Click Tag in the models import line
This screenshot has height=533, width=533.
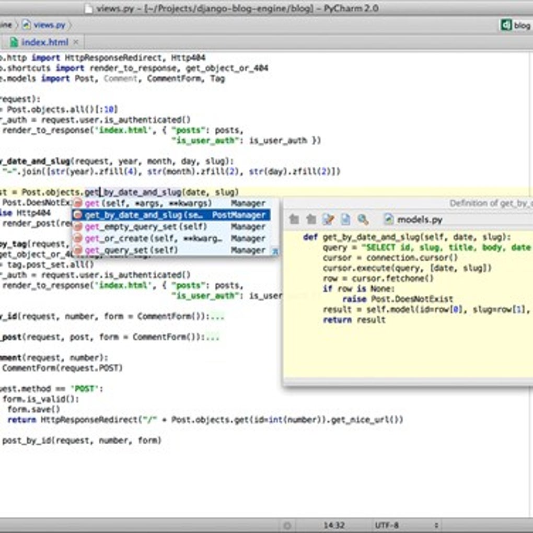click(x=217, y=78)
